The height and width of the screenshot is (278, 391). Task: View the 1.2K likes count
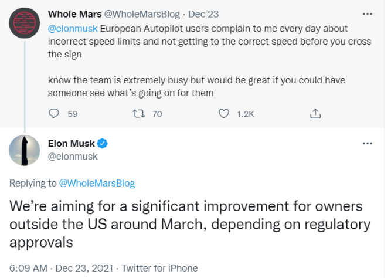(246, 114)
